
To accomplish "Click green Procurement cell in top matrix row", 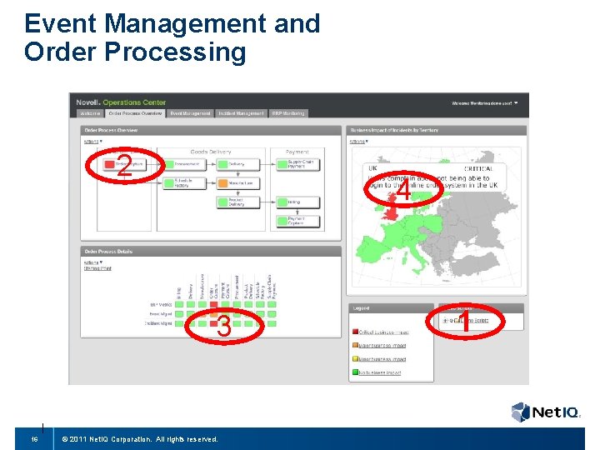I will pos(237,305).
